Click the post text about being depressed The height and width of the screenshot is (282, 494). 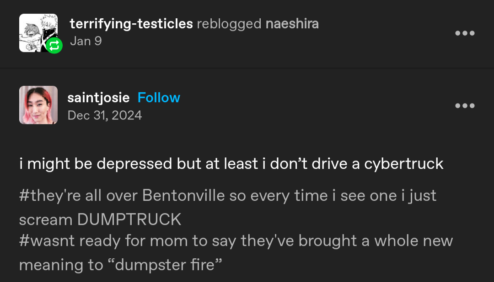coord(231,164)
